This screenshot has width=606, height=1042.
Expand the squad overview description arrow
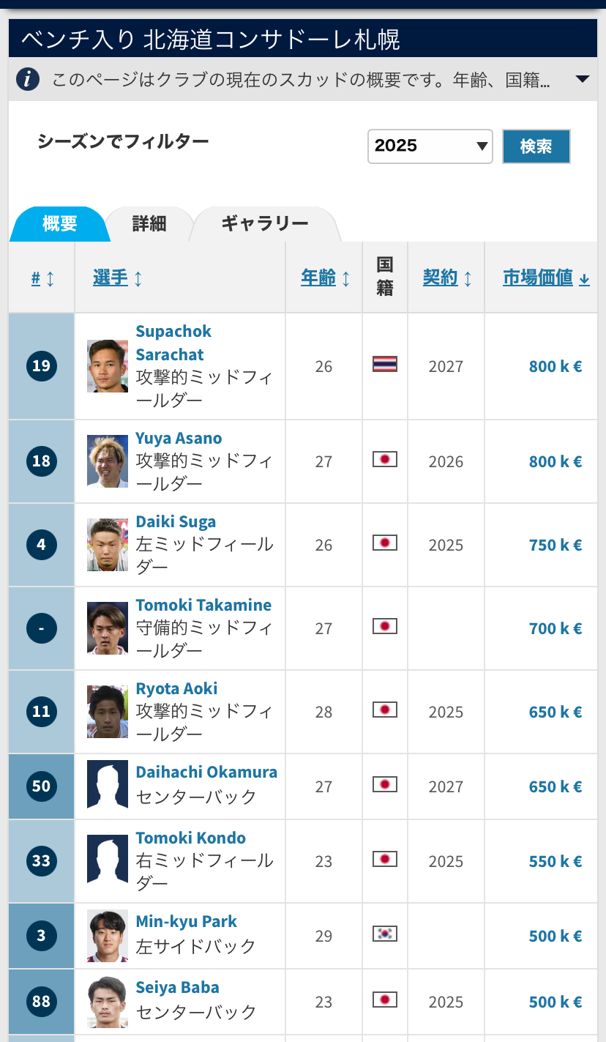coord(583,79)
